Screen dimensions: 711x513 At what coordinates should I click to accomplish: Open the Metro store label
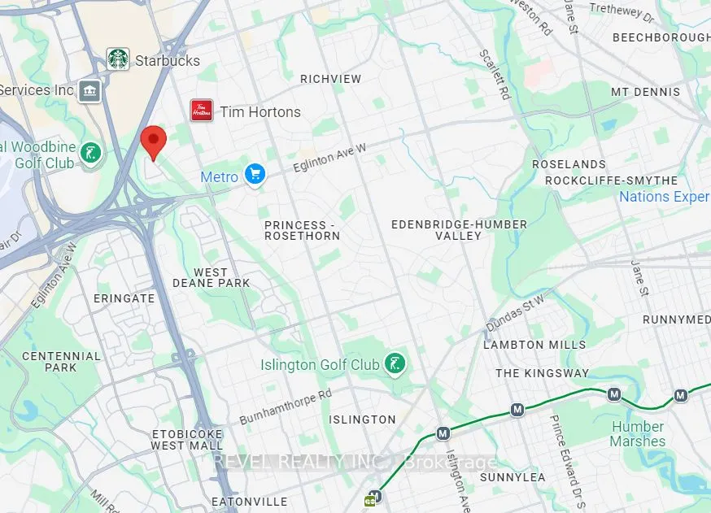[219, 176]
